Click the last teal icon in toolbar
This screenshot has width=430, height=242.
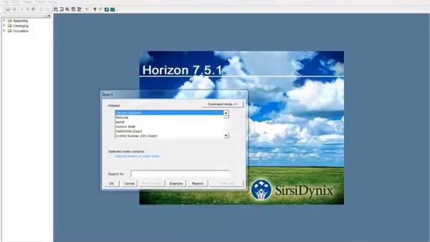(x=112, y=9)
